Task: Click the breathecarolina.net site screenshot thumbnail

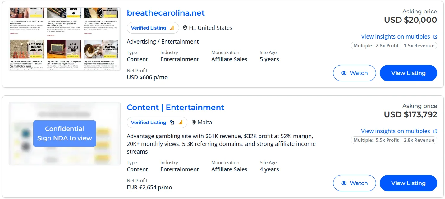Action: click(x=64, y=39)
